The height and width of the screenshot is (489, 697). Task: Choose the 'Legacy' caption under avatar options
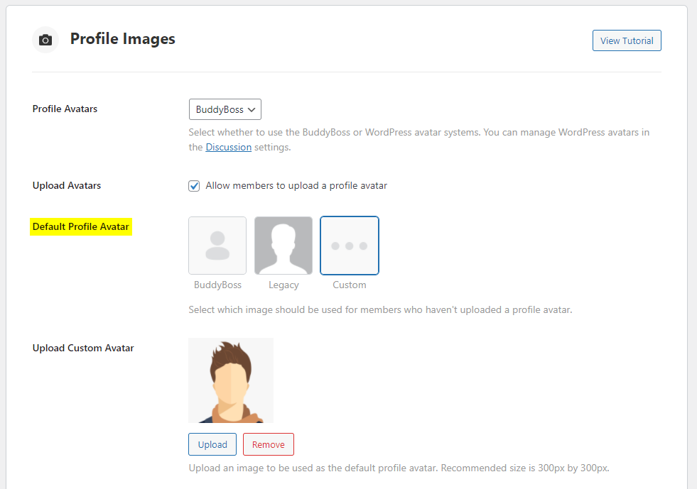(x=283, y=285)
